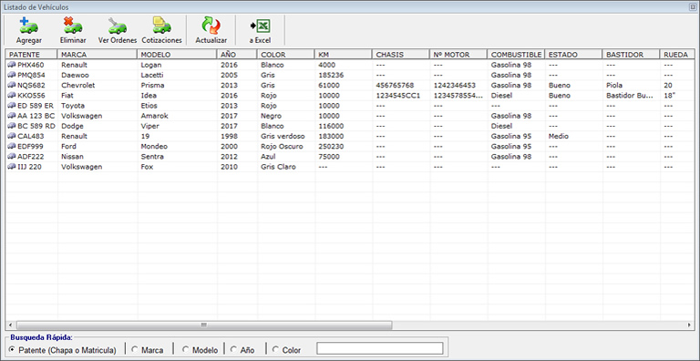Click the Gris Claro color cell
The image size is (700, 361).
tap(278, 167)
